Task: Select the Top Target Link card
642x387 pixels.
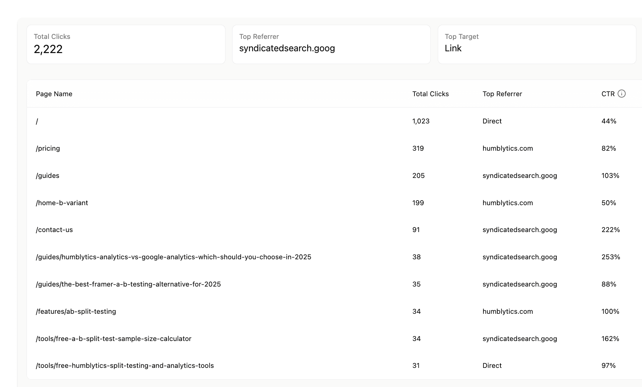Action: tap(537, 44)
